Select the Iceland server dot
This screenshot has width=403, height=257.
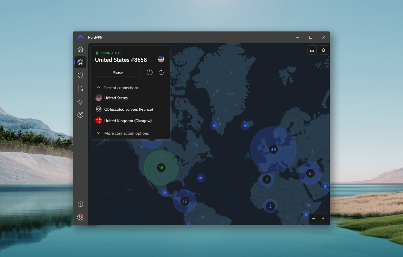point(245,126)
